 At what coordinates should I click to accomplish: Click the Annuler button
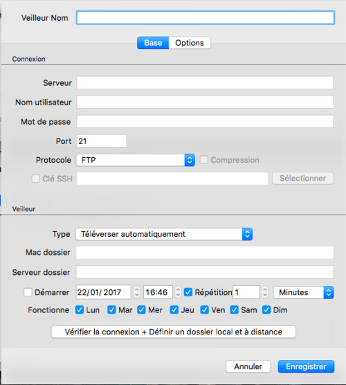[x=248, y=366]
